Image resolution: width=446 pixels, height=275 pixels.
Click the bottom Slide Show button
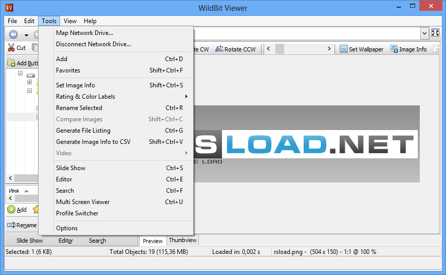coord(30,241)
